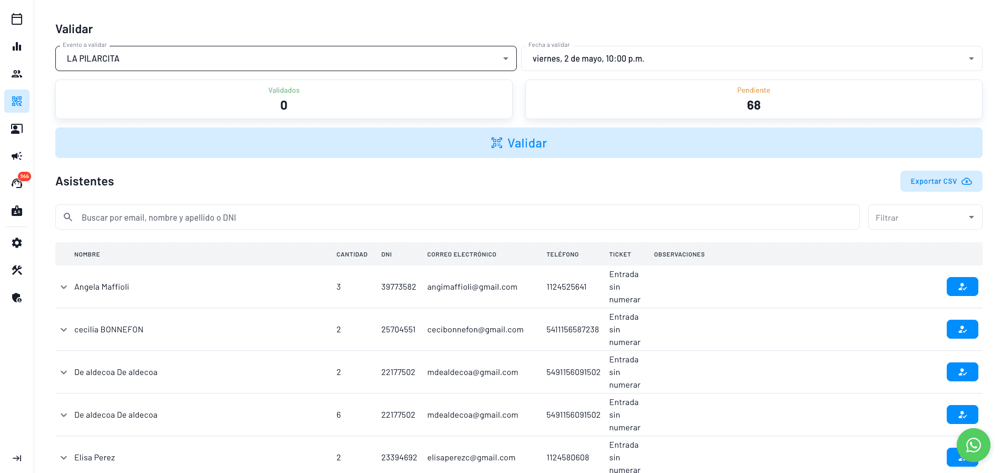Click email cecibonnefon@gmail.com
Image resolution: width=1001 pixels, height=473 pixels.
point(475,330)
